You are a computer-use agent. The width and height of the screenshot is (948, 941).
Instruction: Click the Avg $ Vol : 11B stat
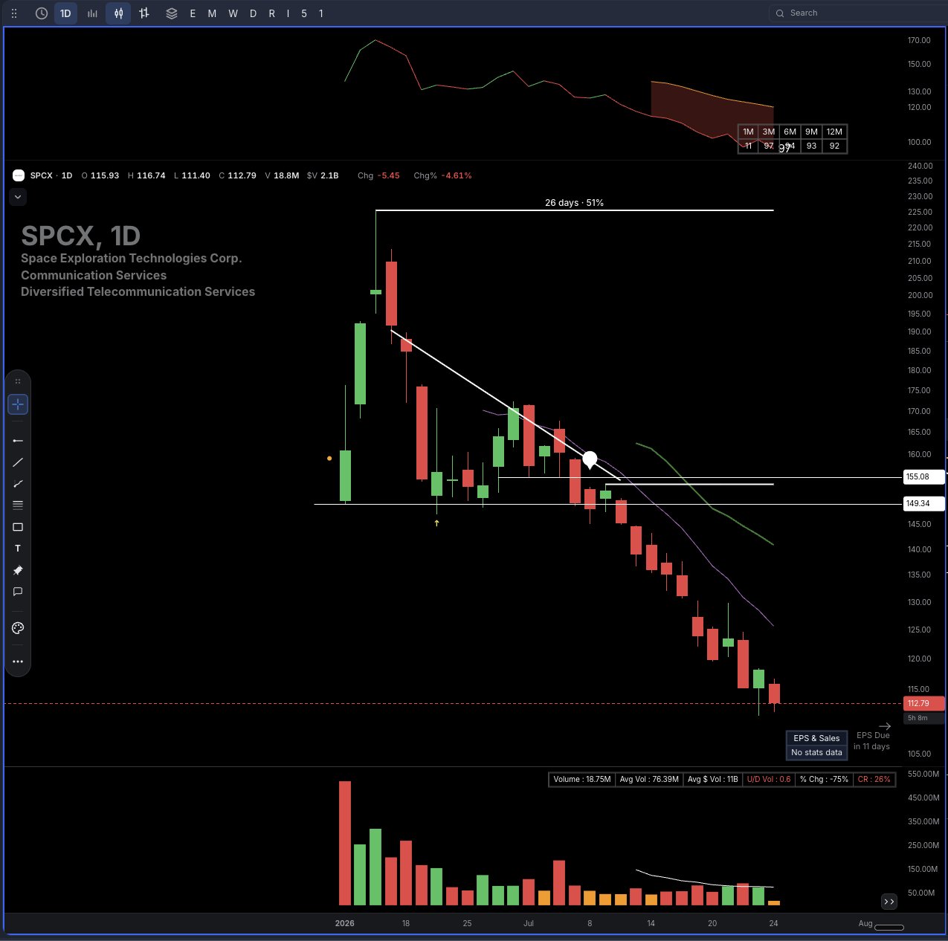tap(712, 779)
